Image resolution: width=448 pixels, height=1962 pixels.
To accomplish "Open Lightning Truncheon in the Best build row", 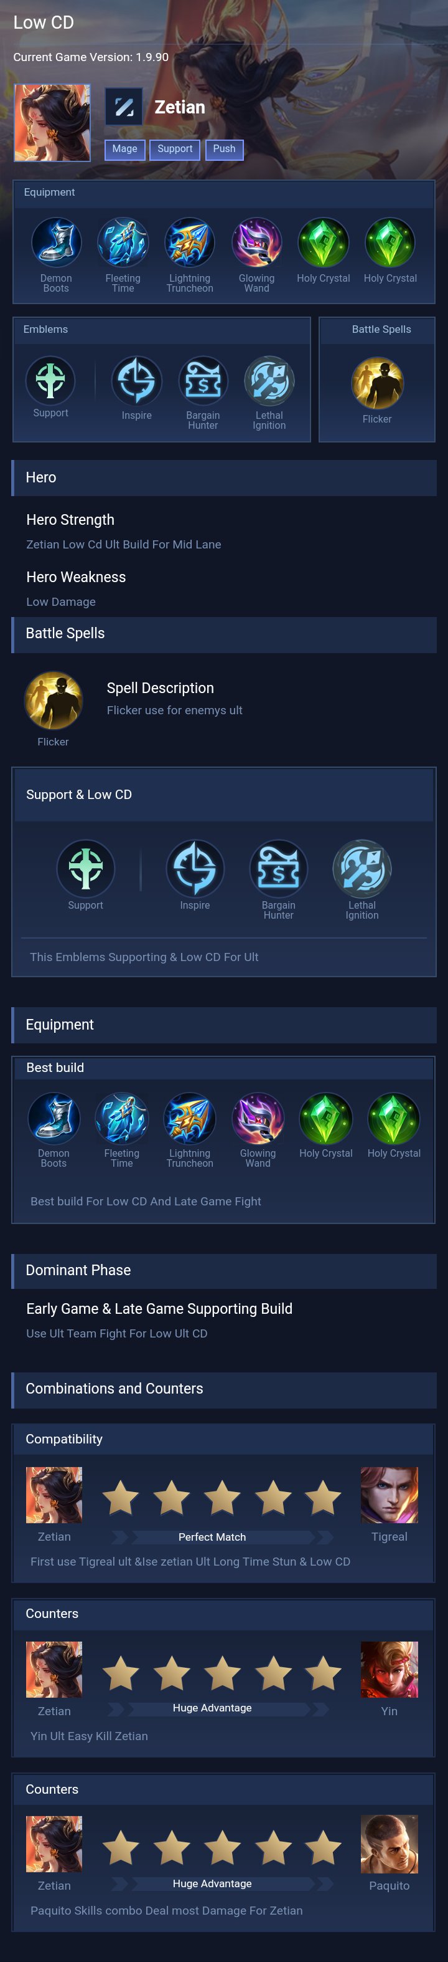I will point(189,1118).
